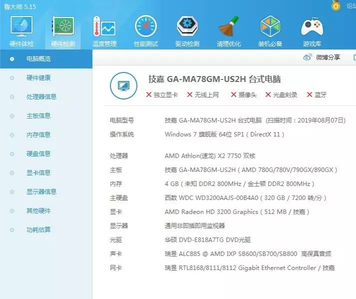Launch 性能测试 gauge icon
356x299 pixels.
[x=146, y=26]
